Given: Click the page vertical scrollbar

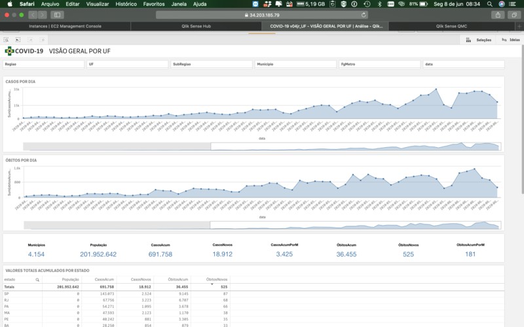Looking at the screenshot, I should coord(522,119).
